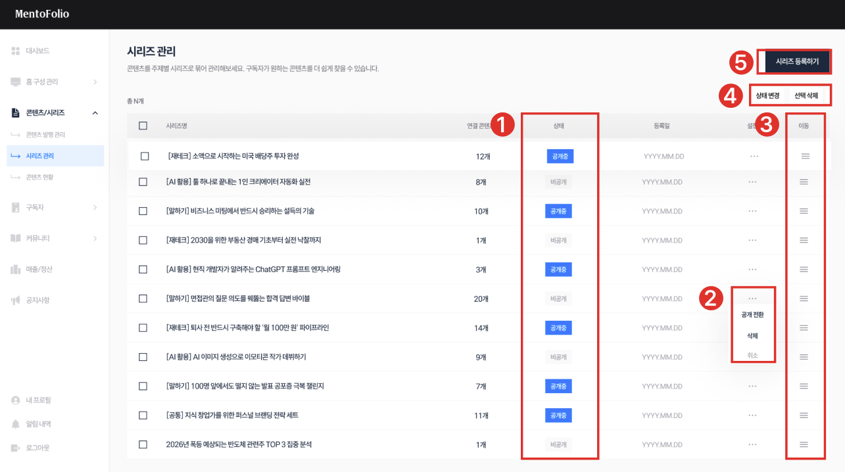Open settings dropdown for 부동산 경매 row
Viewport: 845px width, 472px height.
(753, 240)
